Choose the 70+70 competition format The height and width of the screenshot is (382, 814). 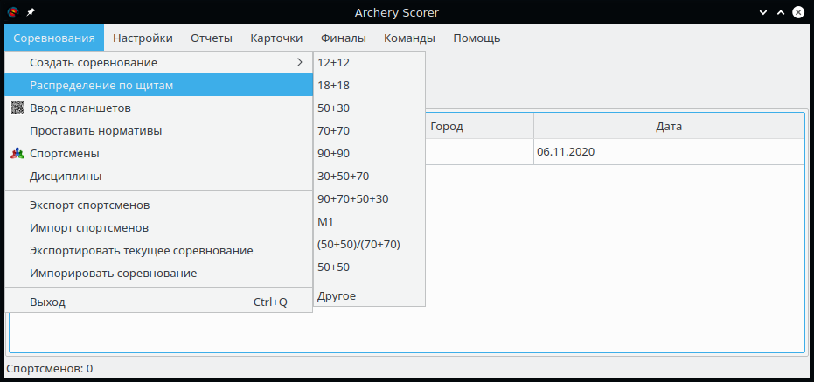click(334, 131)
